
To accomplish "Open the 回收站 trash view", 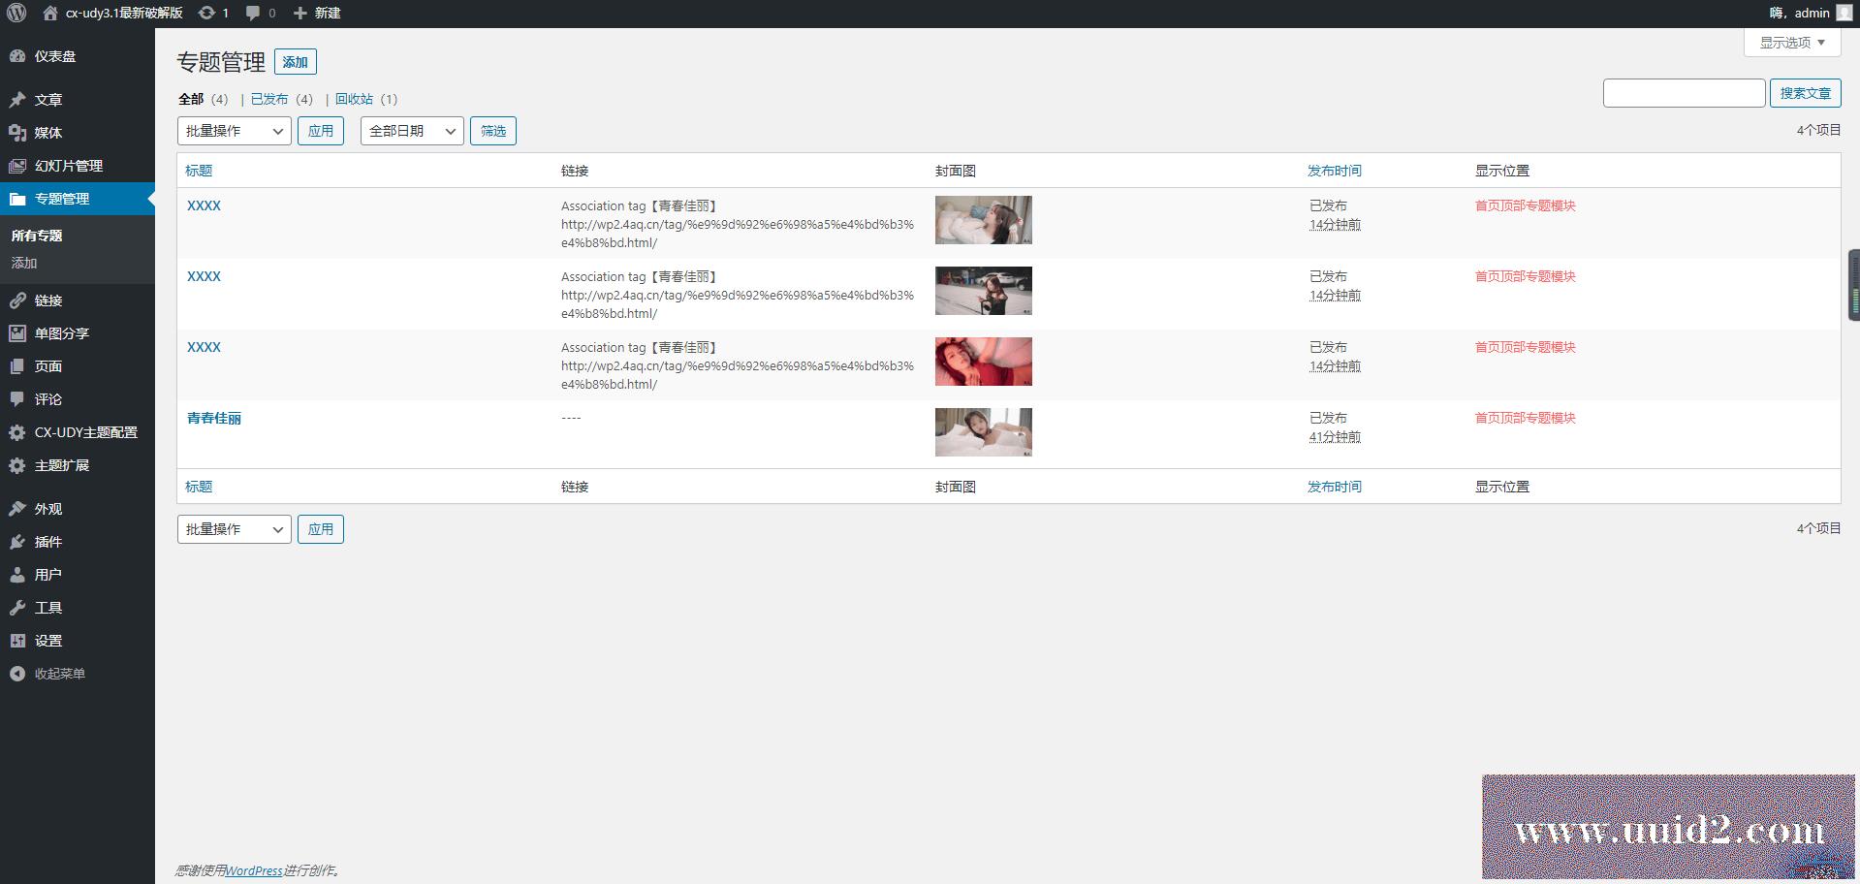I will point(354,99).
